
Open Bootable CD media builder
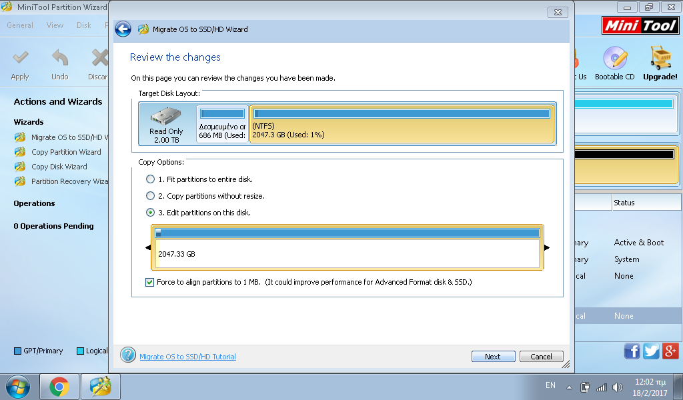coord(614,57)
